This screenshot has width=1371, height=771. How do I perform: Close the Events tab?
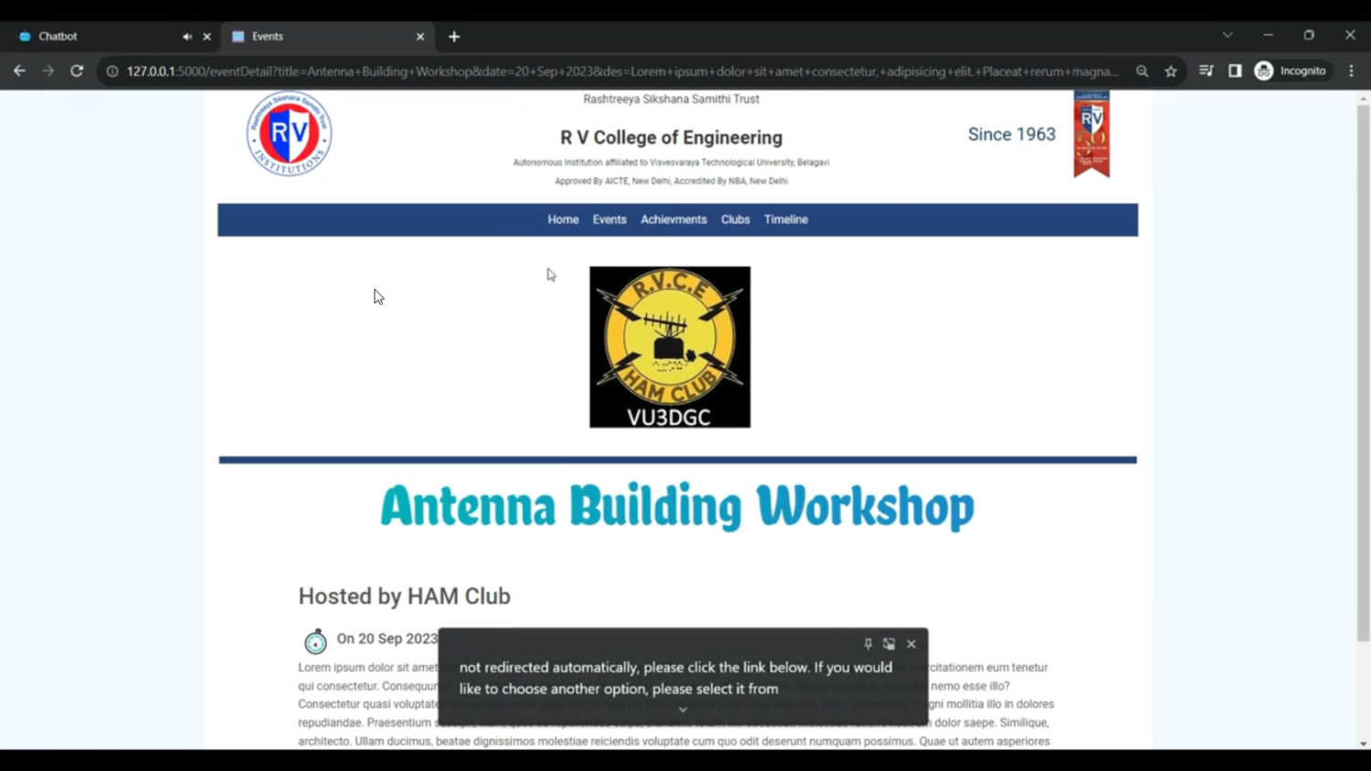click(x=420, y=37)
